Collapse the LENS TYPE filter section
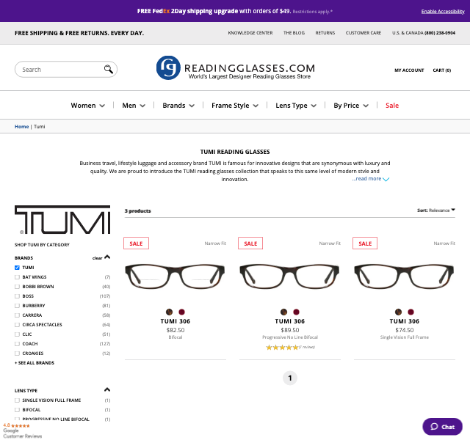Image resolution: width=470 pixels, height=440 pixels. [x=107, y=389]
